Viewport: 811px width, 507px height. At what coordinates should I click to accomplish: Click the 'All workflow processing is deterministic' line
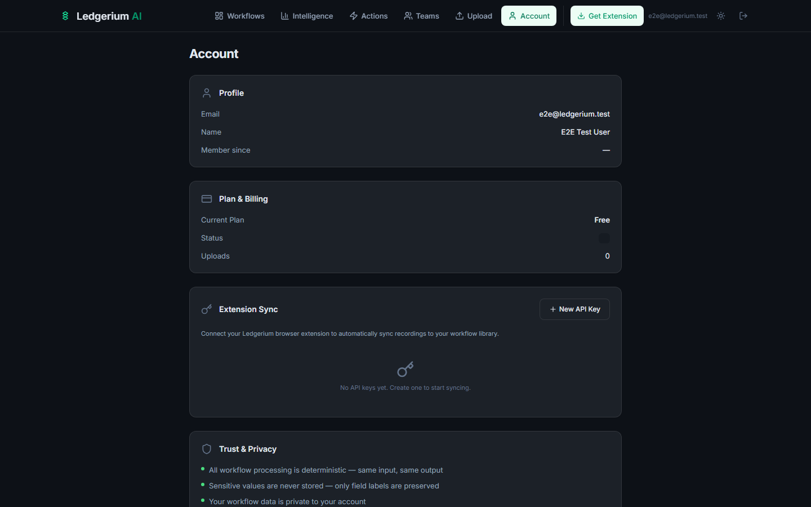(326, 470)
